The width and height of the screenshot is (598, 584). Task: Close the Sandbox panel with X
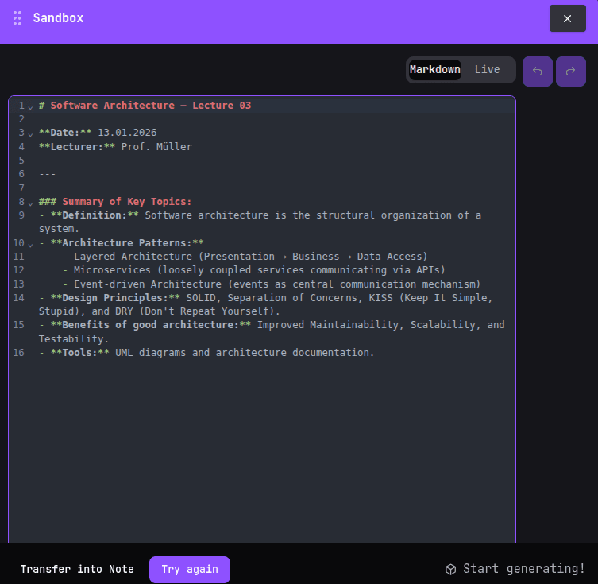pyautogui.click(x=567, y=18)
